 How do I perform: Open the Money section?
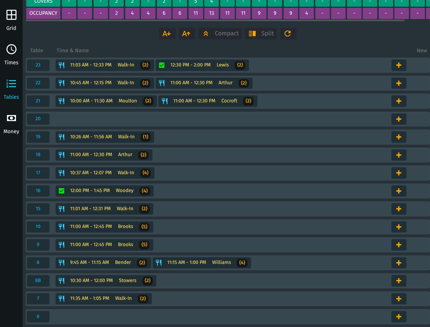11,123
